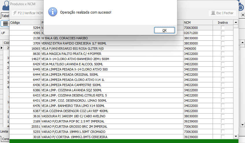Toggle Inativo for VARAO P/CURTINA POP BC
This screenshot has width=245, height=143.
click(223, 121)
